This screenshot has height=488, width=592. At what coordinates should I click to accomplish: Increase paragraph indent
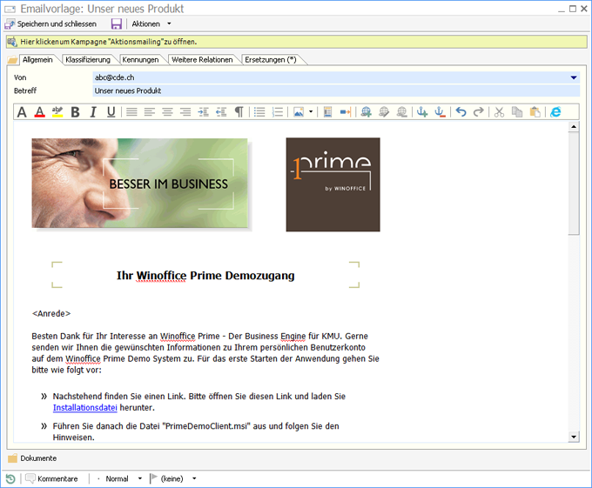click(203, 112)
